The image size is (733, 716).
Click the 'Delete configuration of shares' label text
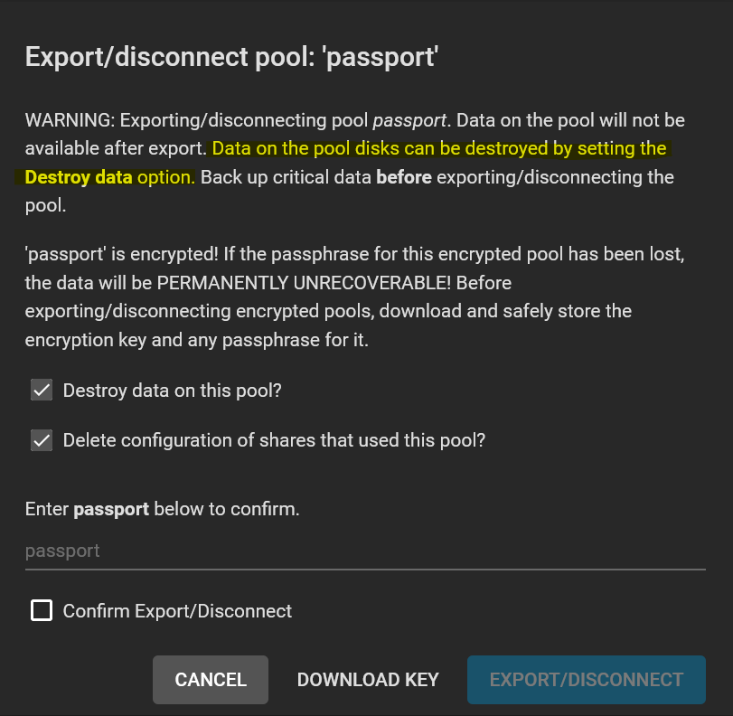pos(274,440)
